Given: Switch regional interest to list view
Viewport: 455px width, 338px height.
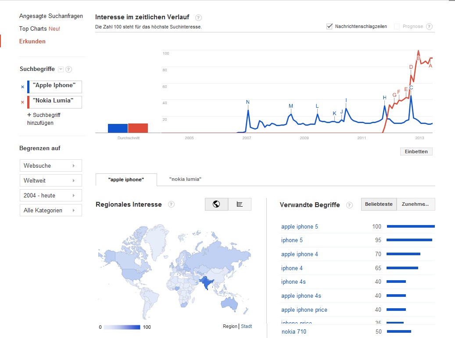Looking at the screenshot, I should [x=240, y=204].
